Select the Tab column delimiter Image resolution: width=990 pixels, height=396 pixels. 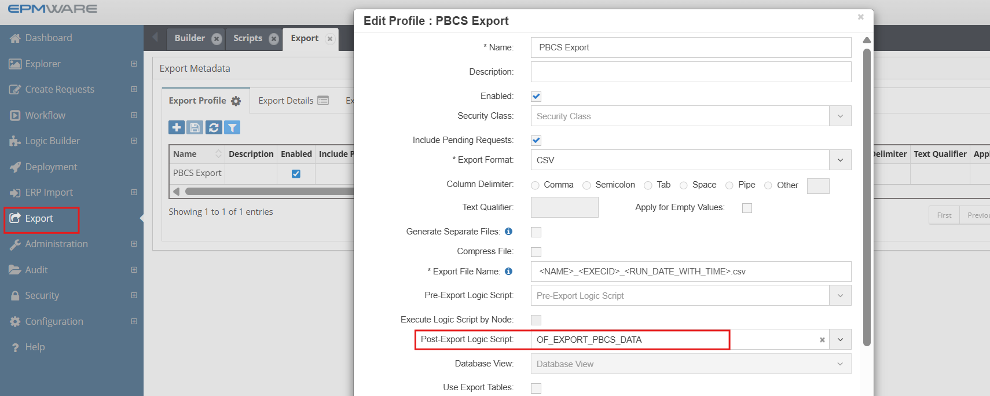[x=648, y=185]
